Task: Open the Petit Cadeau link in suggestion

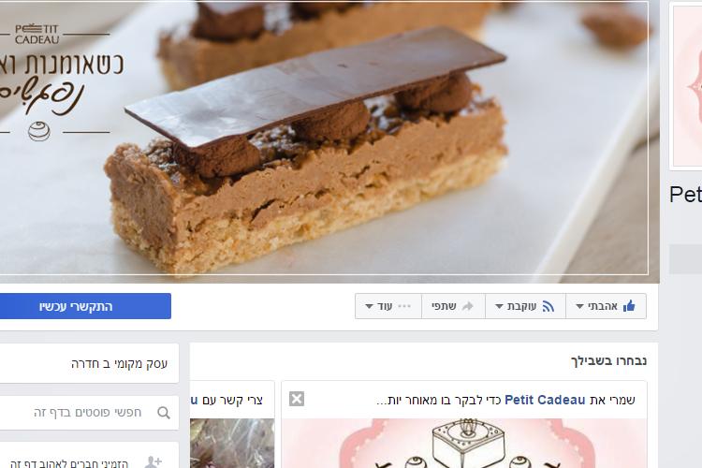Action: (545, 400)
